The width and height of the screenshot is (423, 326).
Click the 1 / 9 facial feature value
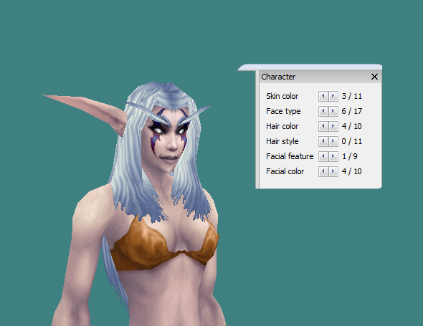[350, 156]
